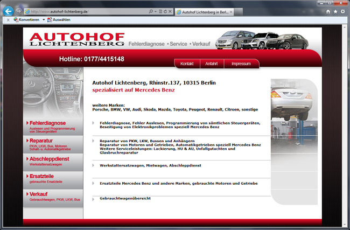
Task: Open the Anfahrt page tab
Action: click(x=212, y=64)
